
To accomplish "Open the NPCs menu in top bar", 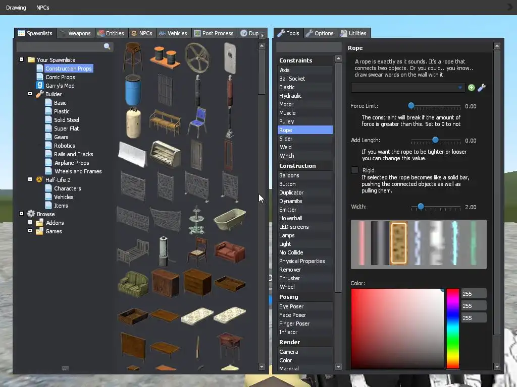I will tap(42, 8).
